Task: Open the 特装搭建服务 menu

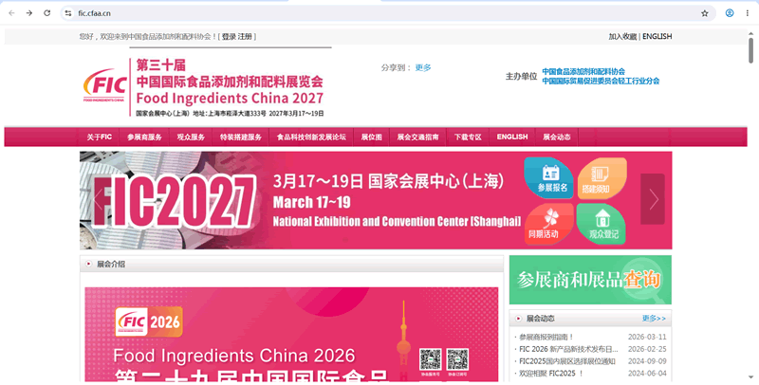Action: click(241, 137)
